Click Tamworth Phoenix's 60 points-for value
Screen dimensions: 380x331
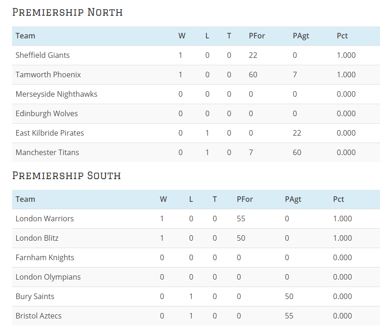pyautogui.click(x=253, y=75)
